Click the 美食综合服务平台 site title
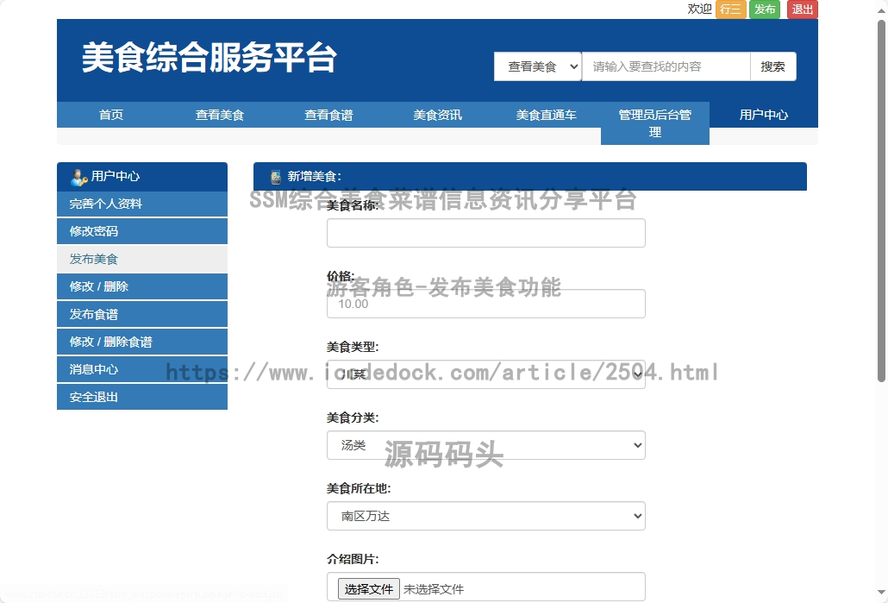The width and height of the screenshot is (888, 603). pos(209,57)
